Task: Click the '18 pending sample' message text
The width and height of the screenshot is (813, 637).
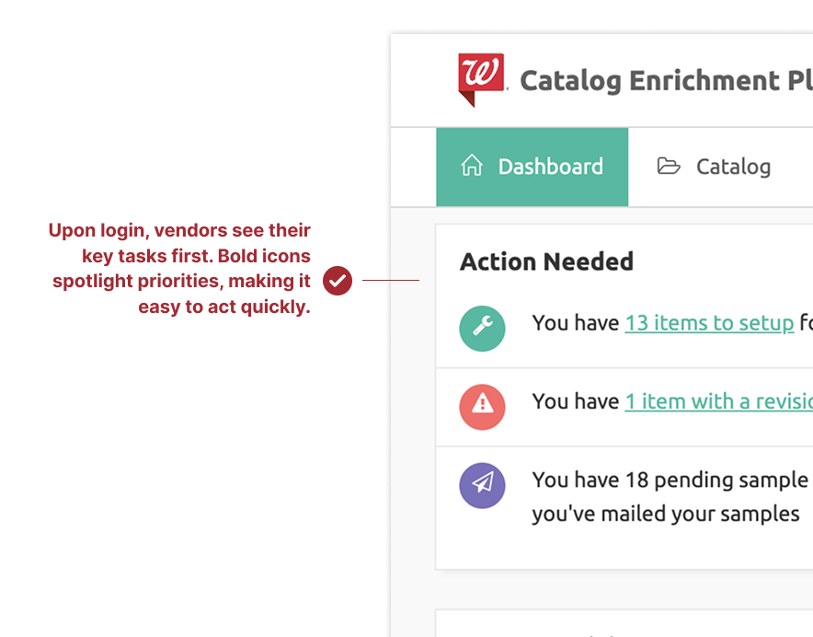Action: pos(670,481)
